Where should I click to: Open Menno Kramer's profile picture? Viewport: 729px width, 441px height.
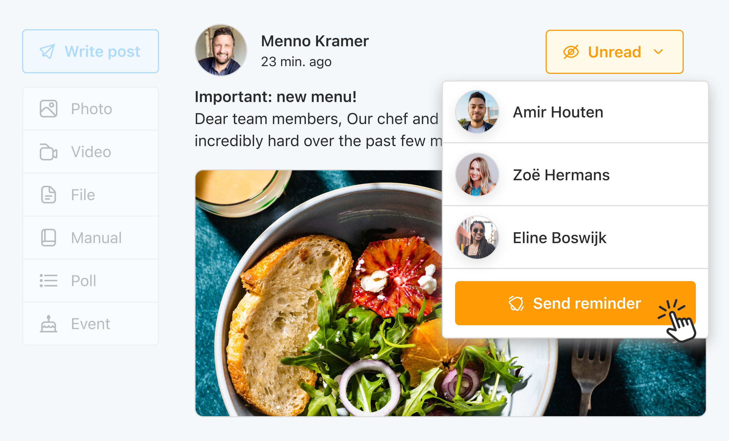221,50
